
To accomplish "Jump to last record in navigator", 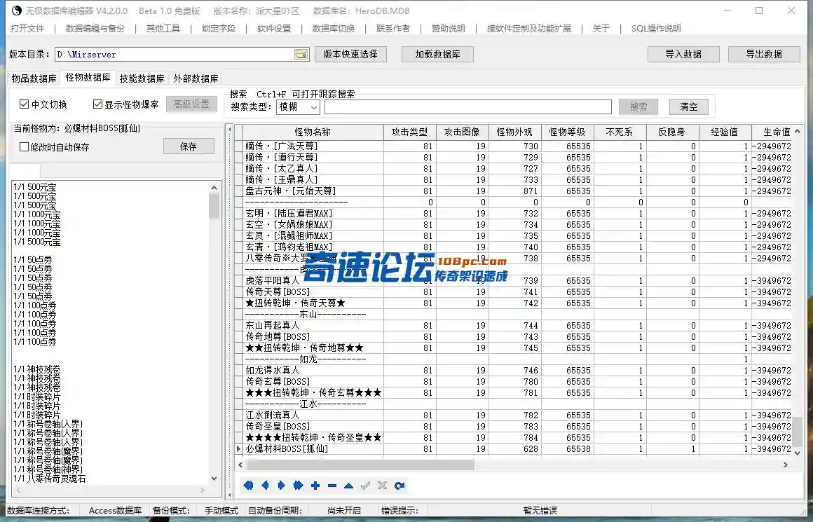I will point(298,485).
